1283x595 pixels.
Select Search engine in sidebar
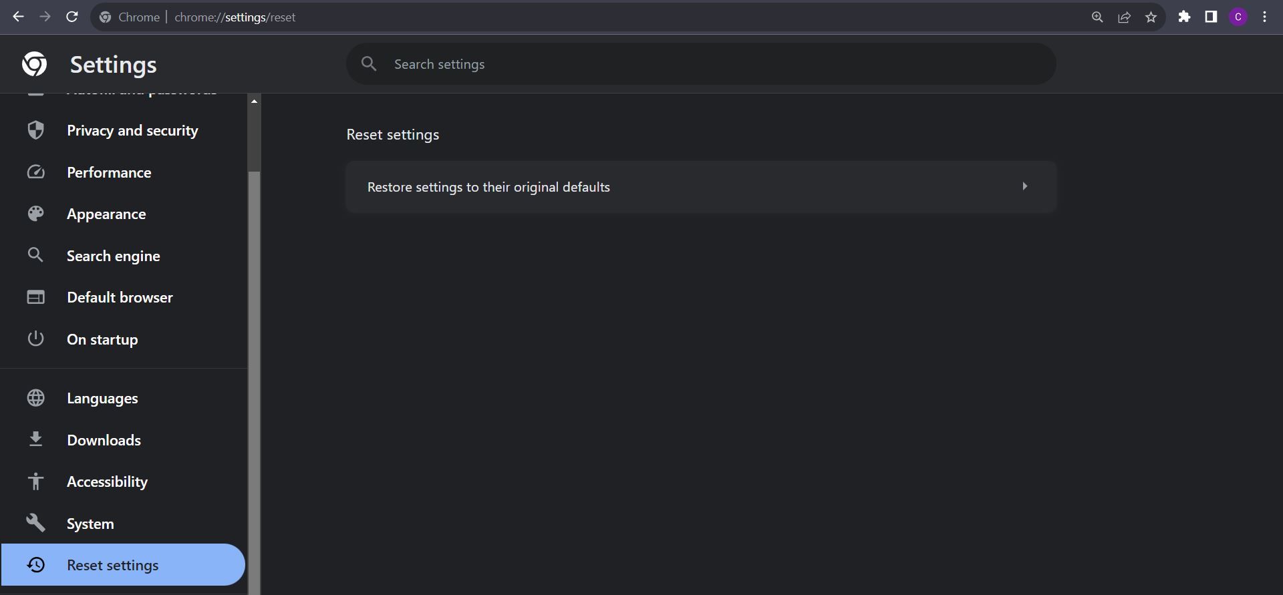(113, 256)
